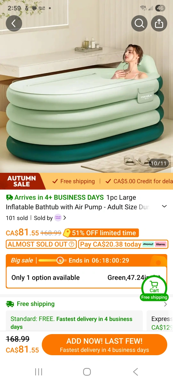Expand Free shipping section arrow
This screenshot has height=384, width=173.
pos(165,304)
